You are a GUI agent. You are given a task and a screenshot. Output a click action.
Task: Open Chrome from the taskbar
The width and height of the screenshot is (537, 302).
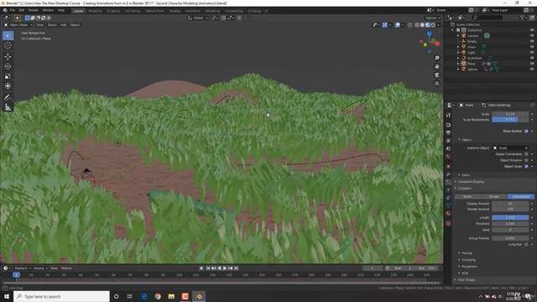(x=158, y=296)
